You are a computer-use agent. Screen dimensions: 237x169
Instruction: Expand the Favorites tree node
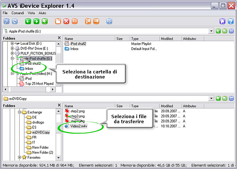19,157
